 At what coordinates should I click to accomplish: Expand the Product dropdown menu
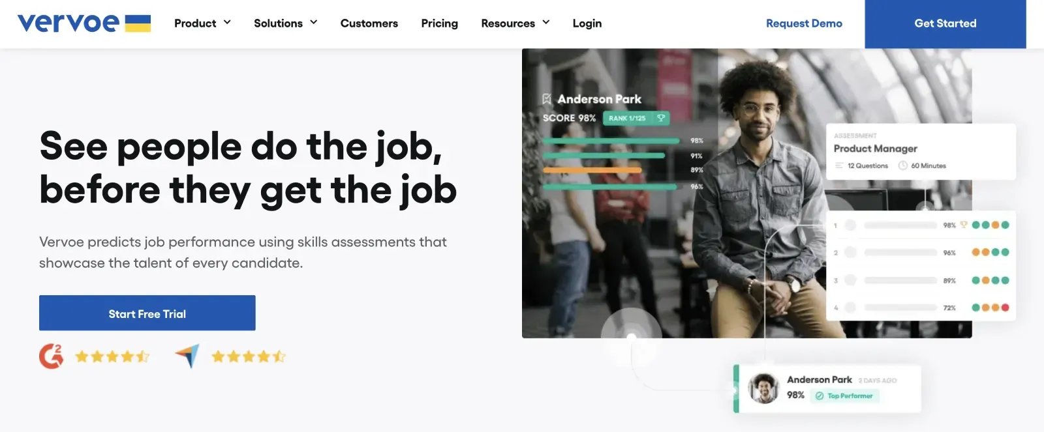click(x=202, y=23)
